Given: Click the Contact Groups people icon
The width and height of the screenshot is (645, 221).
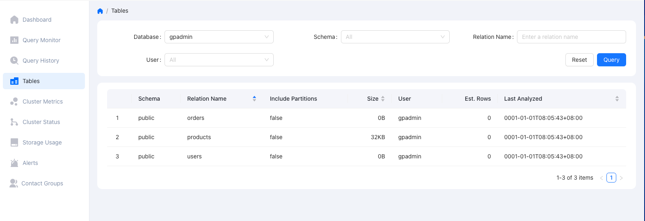Looking at the screenshot, I should pos(14,183).
